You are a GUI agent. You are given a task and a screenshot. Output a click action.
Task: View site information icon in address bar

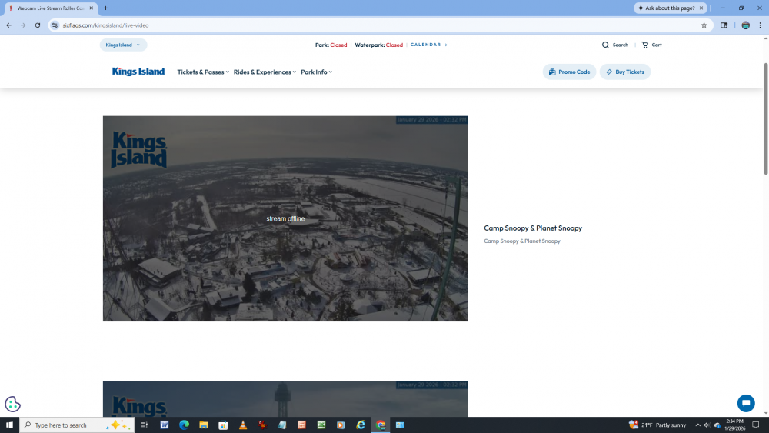pos(55,25)
